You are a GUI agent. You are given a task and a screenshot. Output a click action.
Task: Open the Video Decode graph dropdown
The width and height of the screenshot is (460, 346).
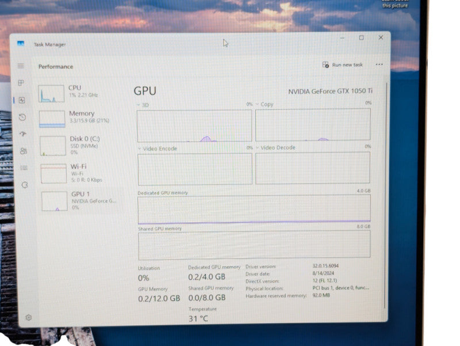pos(276,147)
